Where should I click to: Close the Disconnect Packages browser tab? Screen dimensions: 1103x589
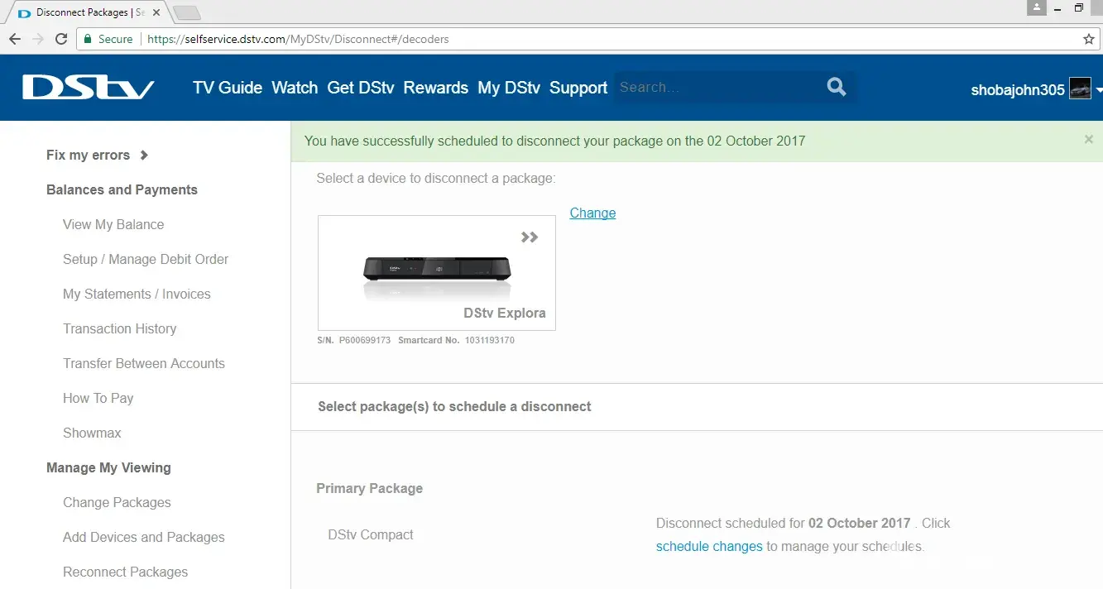point(156,13)
